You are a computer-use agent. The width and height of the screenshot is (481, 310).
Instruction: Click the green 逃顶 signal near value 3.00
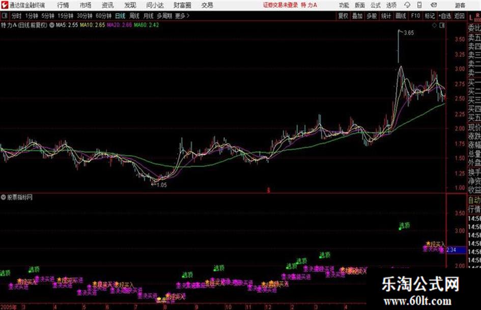(404, 226)
